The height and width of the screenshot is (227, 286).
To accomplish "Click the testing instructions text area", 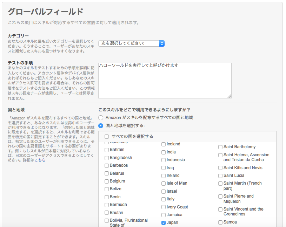I will click(x=165, y=81).
